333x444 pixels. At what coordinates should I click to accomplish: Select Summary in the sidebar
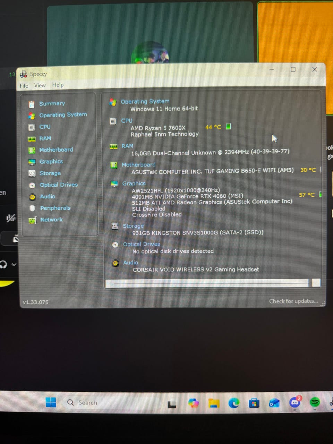[52, 104]
